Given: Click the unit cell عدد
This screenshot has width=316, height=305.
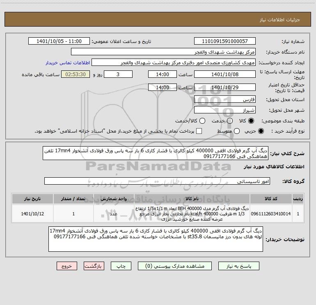Looking at the screenshot, I should tap(114, 214).
